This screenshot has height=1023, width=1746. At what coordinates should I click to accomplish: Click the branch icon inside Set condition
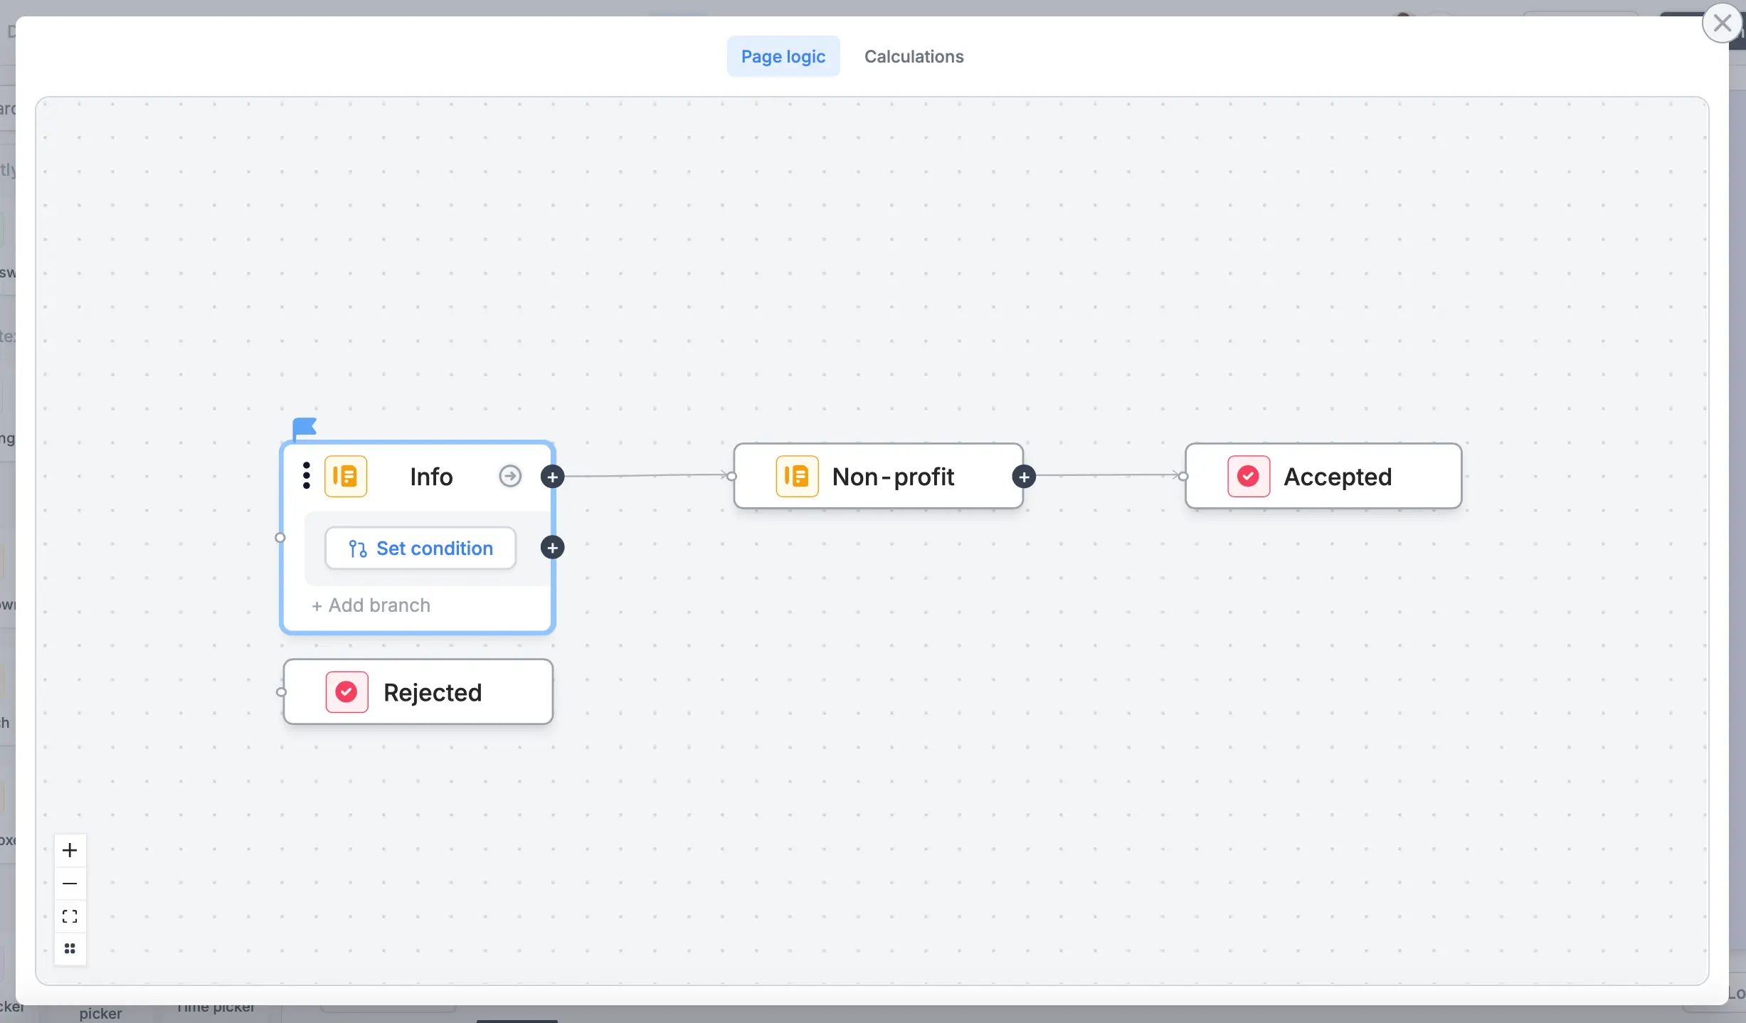358,548
